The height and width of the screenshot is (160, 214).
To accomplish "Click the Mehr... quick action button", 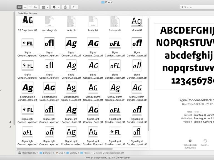I will coord(205,141).
